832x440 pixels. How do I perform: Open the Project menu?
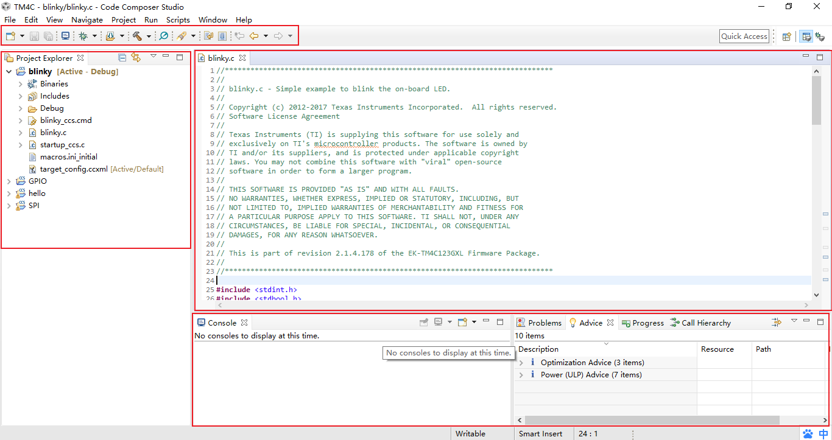click(x=124, y=20)
